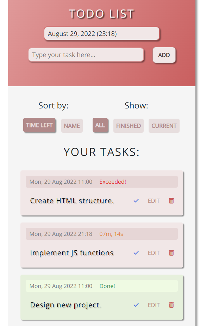
Task: Click the 'TODO LIST' title
Action: point(102,14)
